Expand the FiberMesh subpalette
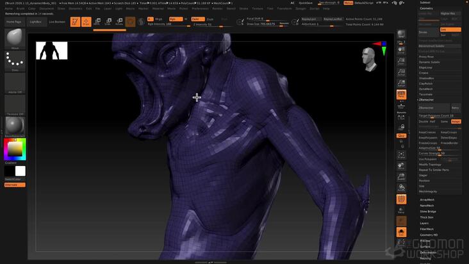 (427, 229)
